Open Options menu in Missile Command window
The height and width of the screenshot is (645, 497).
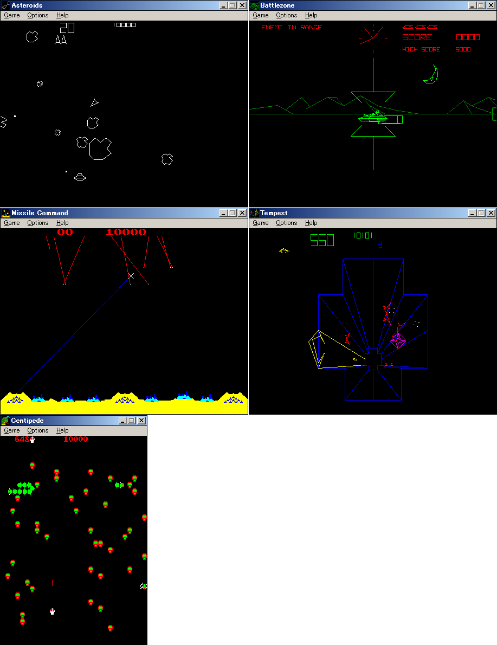[x=38, y=223]
